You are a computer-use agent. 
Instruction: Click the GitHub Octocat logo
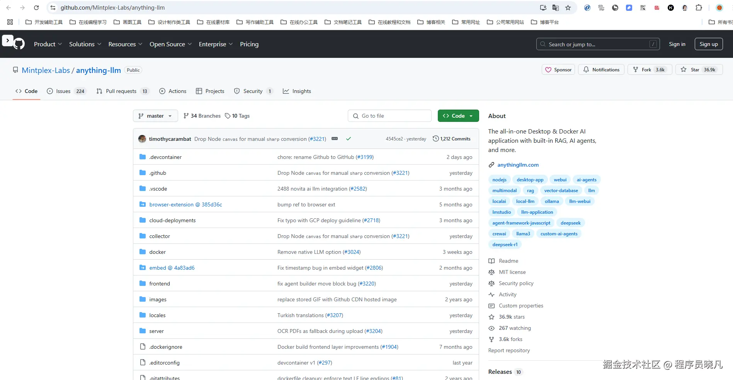[19, 44]
